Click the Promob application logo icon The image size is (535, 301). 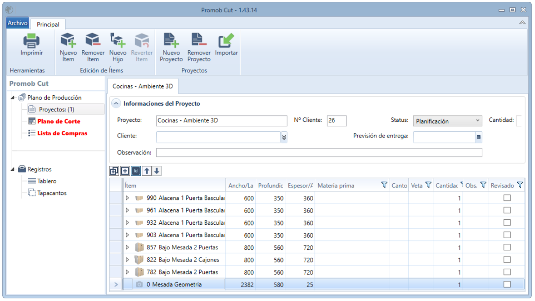[9, 9]
